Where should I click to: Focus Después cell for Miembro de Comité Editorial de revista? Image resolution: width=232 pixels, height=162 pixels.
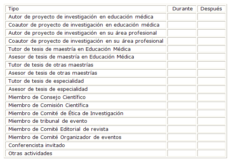[211, 129]
